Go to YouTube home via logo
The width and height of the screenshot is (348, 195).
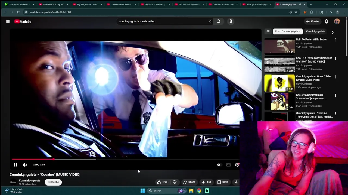point(23,21)
